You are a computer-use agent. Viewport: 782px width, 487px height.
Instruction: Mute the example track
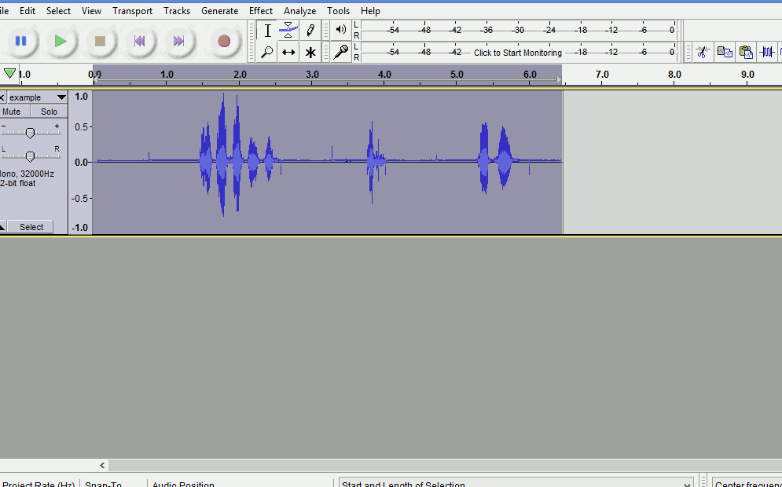coord(12,112)
